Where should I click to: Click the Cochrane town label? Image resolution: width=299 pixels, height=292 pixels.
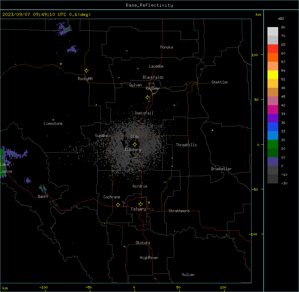pos(112,197)
